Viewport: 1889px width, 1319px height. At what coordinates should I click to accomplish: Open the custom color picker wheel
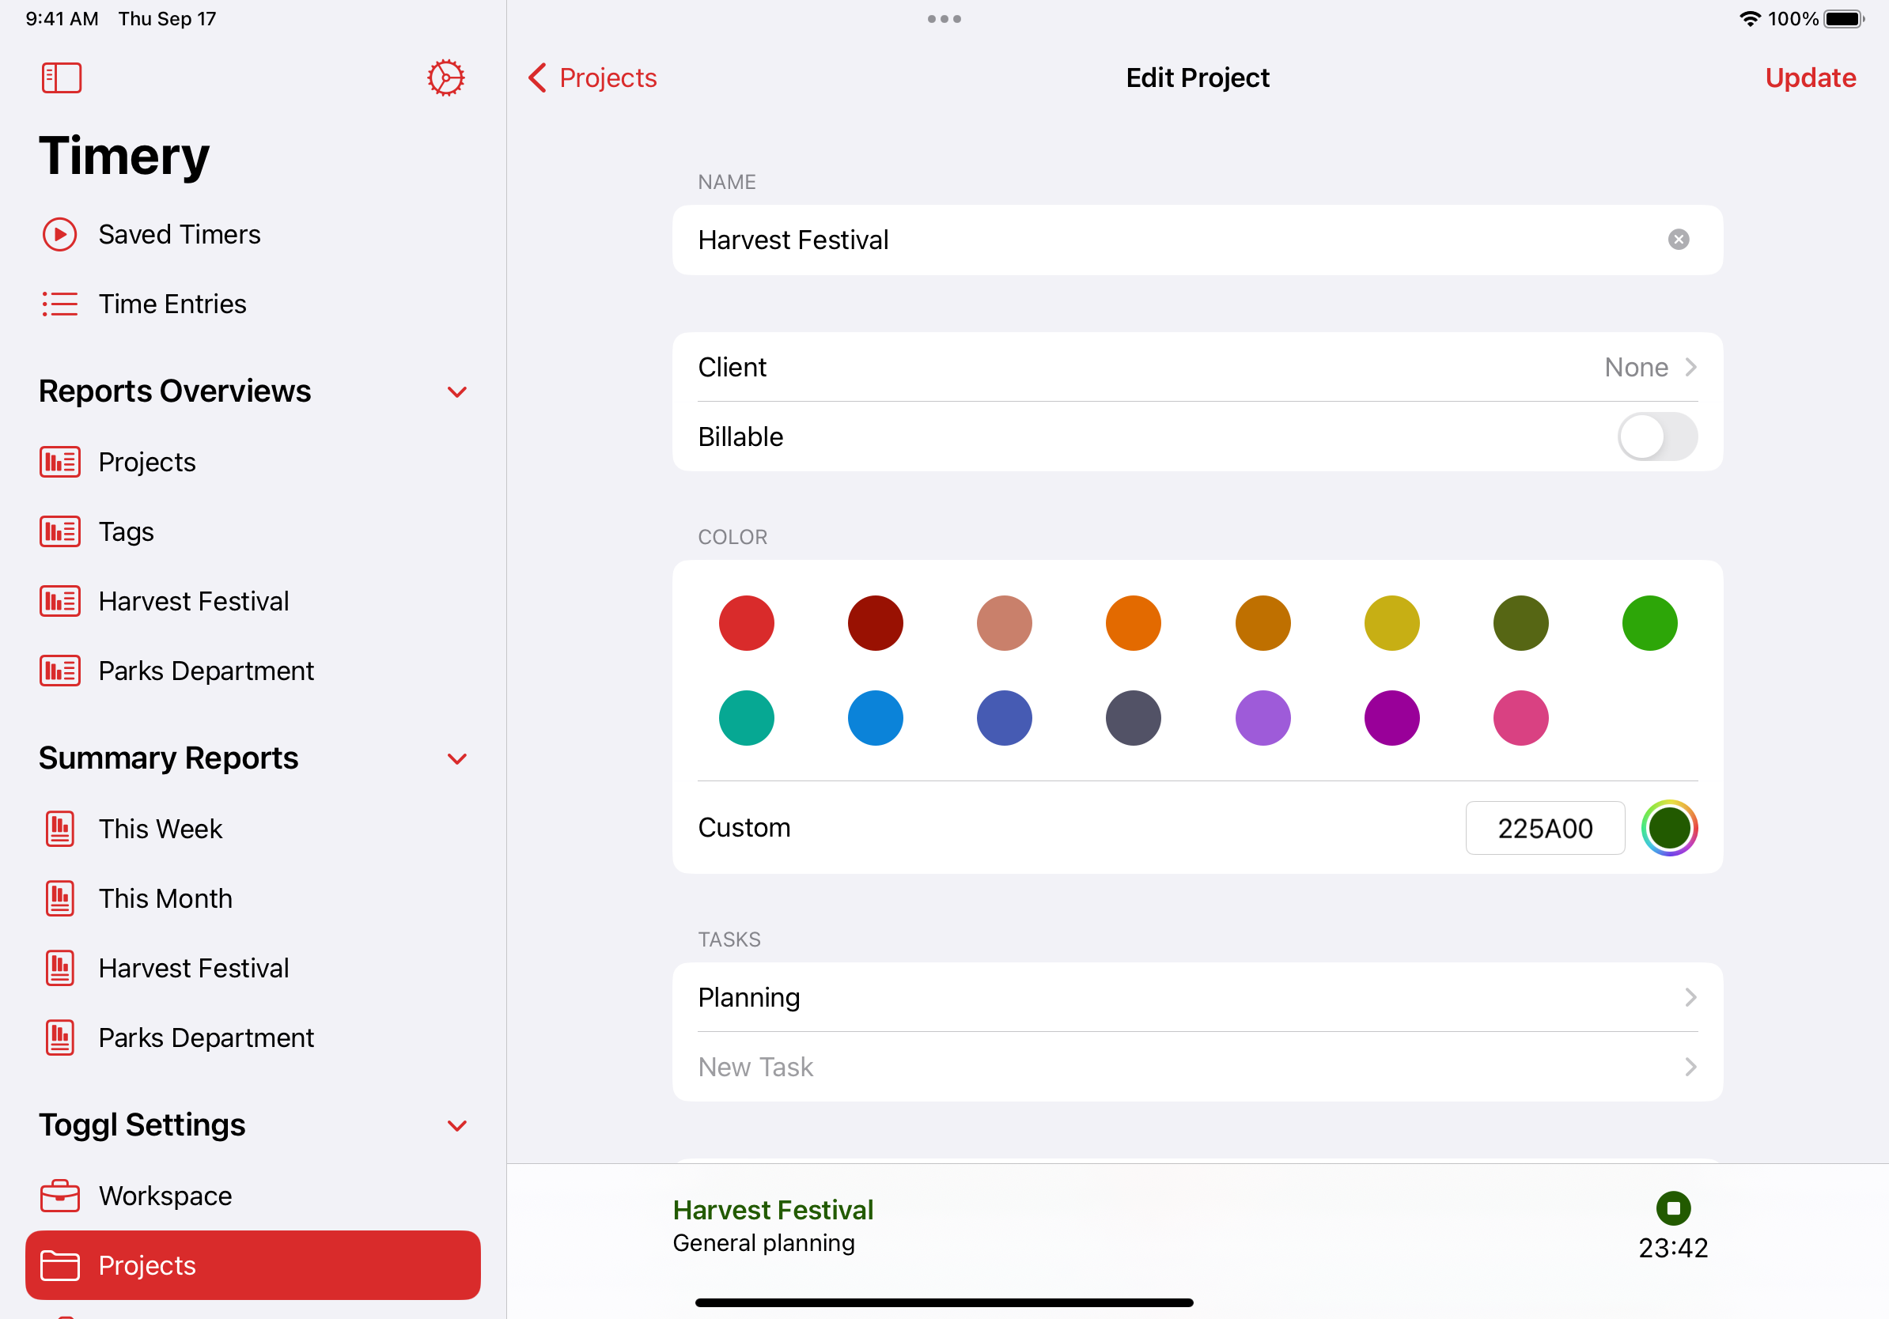tap(1669, 828)
